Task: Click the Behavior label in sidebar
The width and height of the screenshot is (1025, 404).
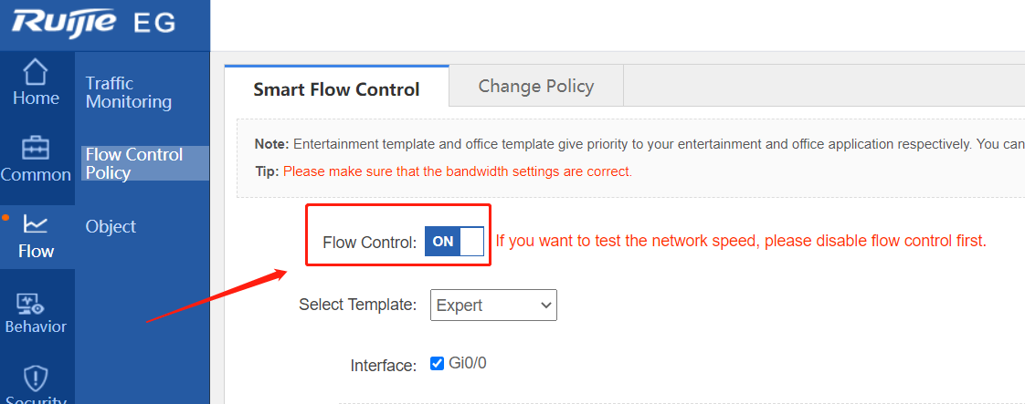Action: point(36,326)
